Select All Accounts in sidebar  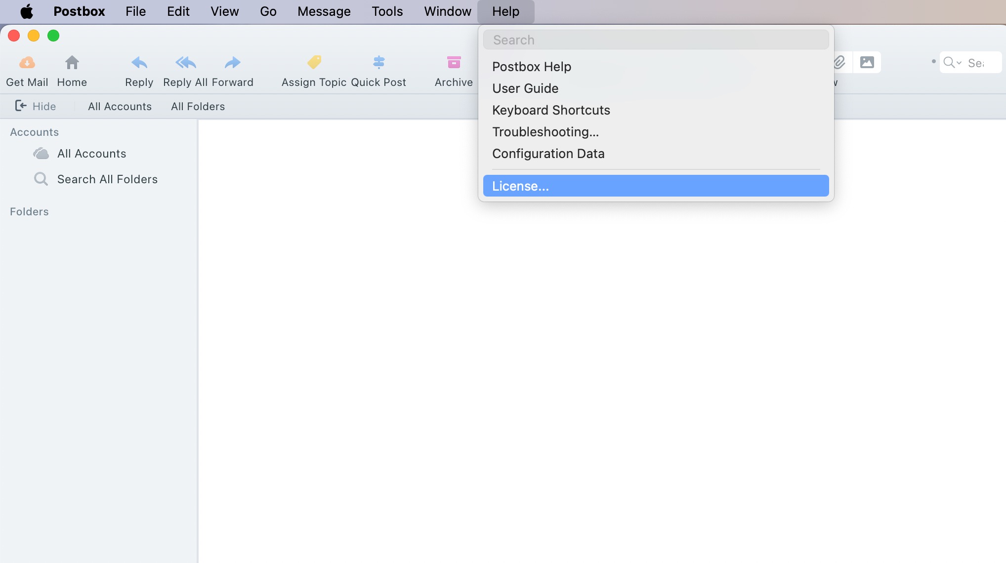pyautogui.click(x=91, y=154)
